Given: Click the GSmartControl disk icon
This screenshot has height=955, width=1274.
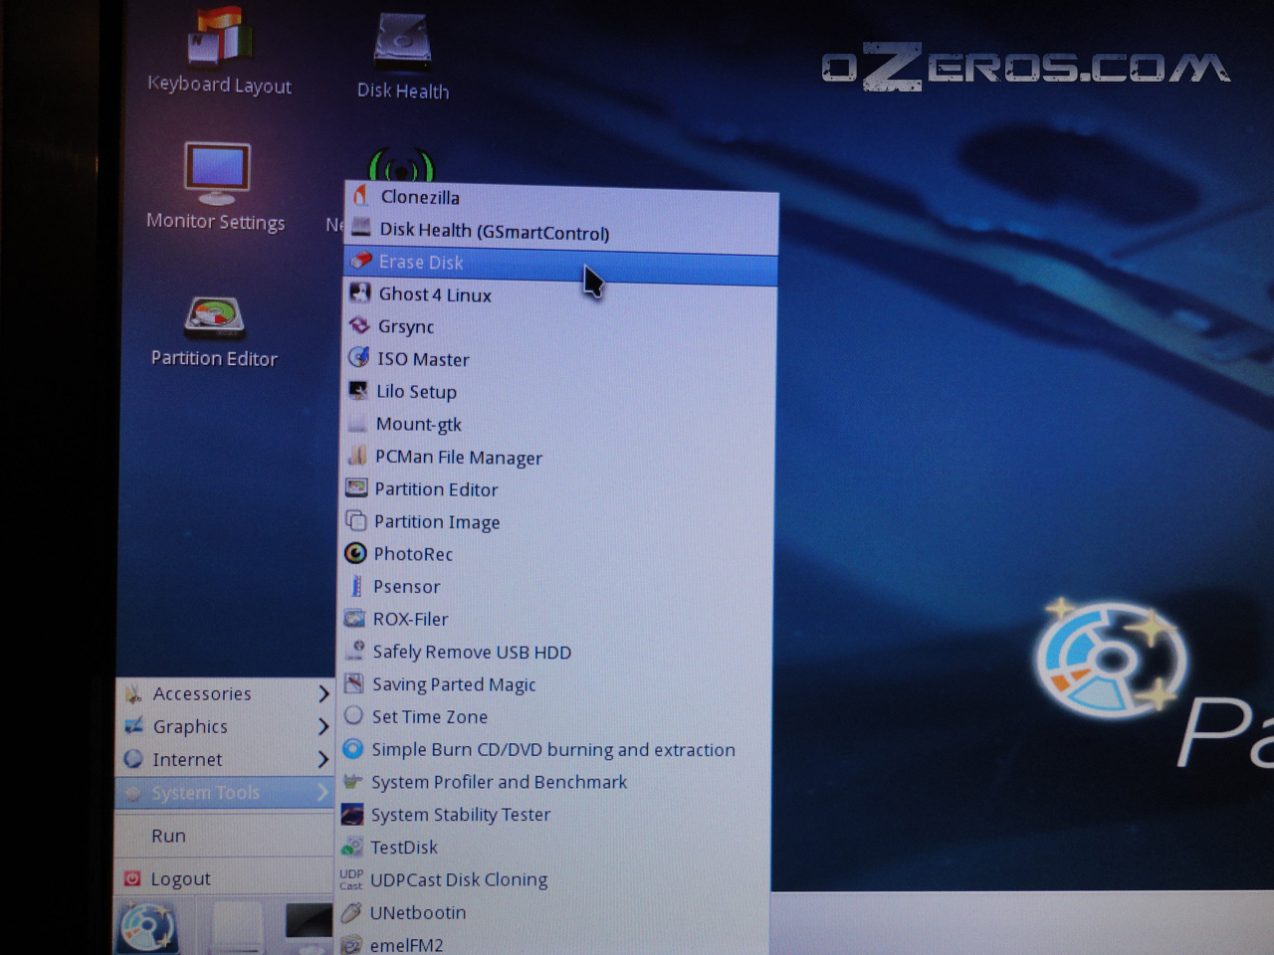Looking at the screenshot, I should [x=361, y=228].
